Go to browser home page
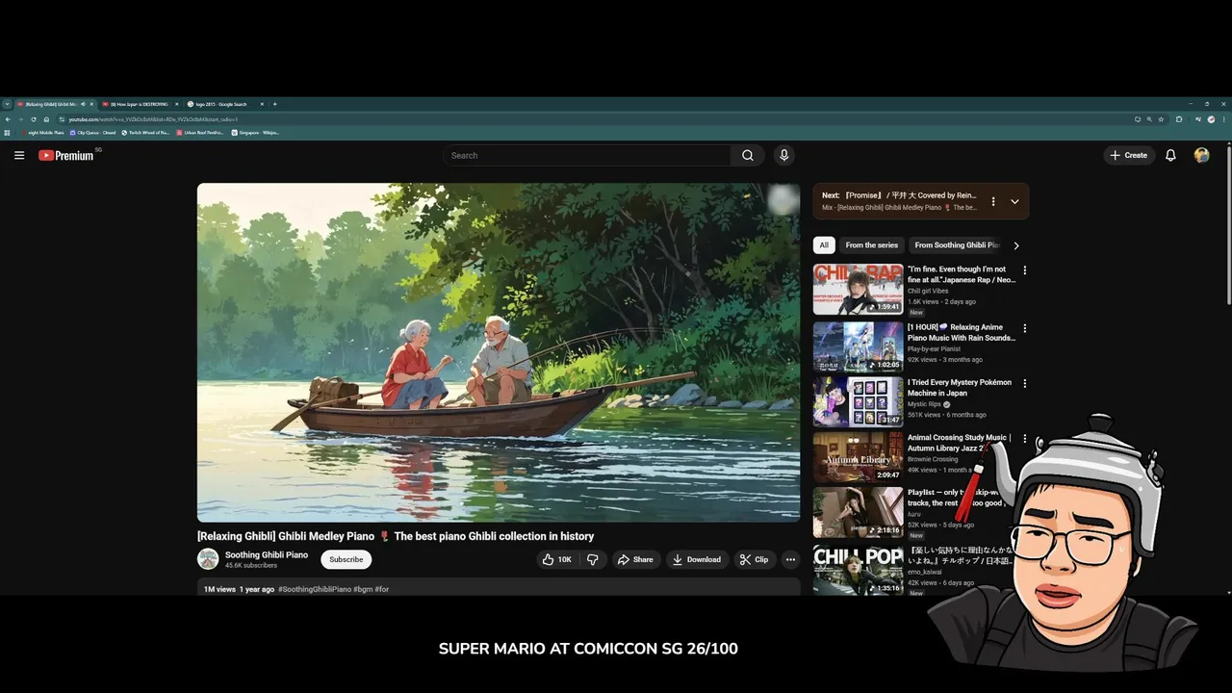1232x693 pixels. coord(46,119)
